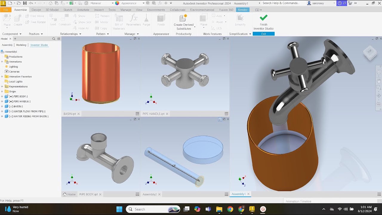Expand the Representations node

[2, 87]
